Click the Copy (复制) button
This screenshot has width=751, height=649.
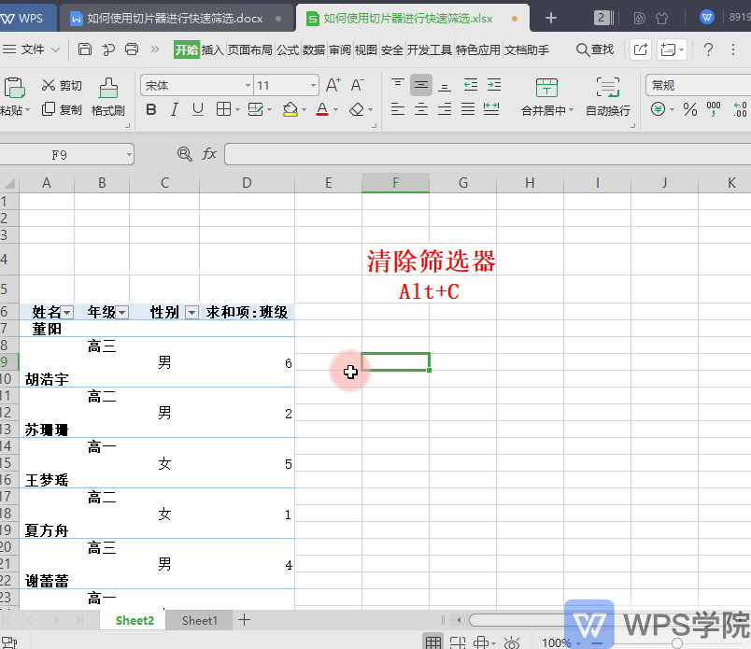[x=62, y=109]
